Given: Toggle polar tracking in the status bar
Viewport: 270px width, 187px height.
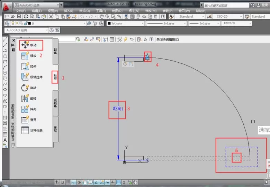Looking at the screenshot, I should pyautogui.click(x=79, y=182).
